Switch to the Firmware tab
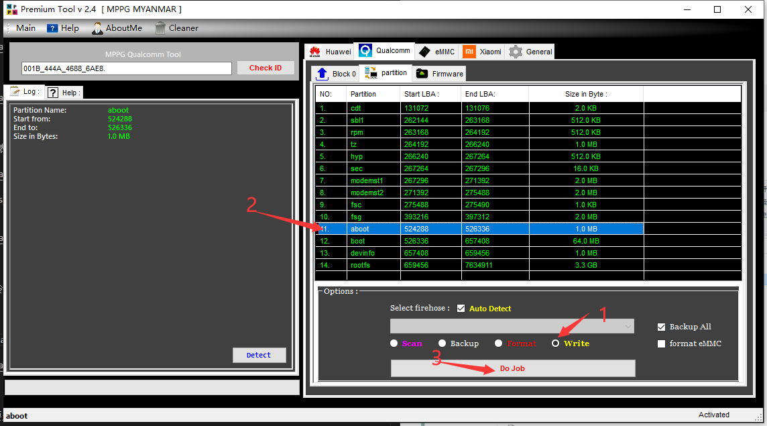 pos(438,73)
